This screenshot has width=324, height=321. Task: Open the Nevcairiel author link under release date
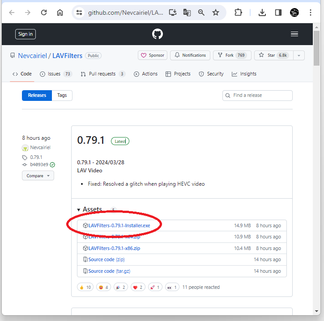tap(40, 147)
